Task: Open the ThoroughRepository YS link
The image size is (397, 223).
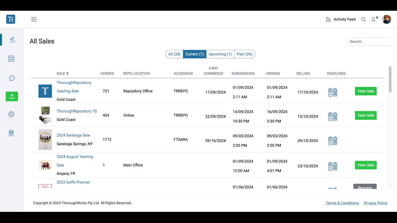Action: pyautogui.click(x=77, y=111)
